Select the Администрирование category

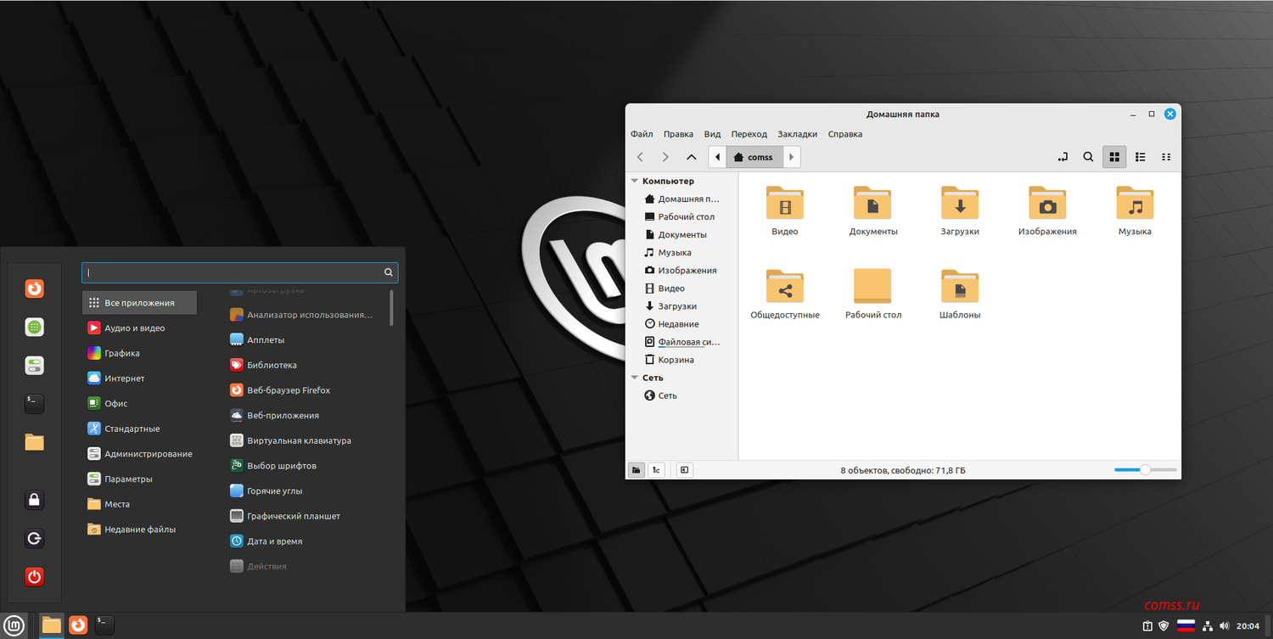pos(148,454)
